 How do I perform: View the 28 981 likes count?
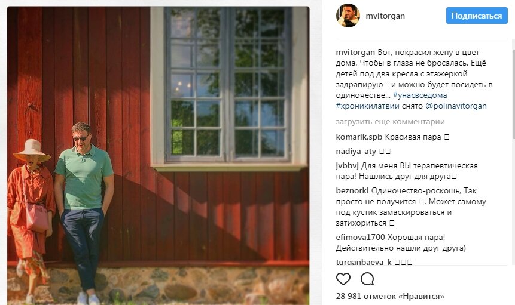coord(390,297)
